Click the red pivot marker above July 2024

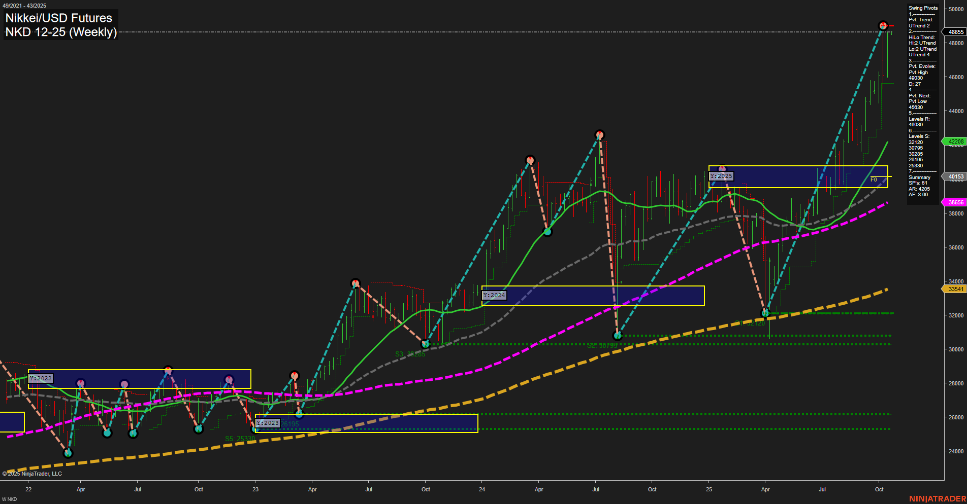pos(599,134)
